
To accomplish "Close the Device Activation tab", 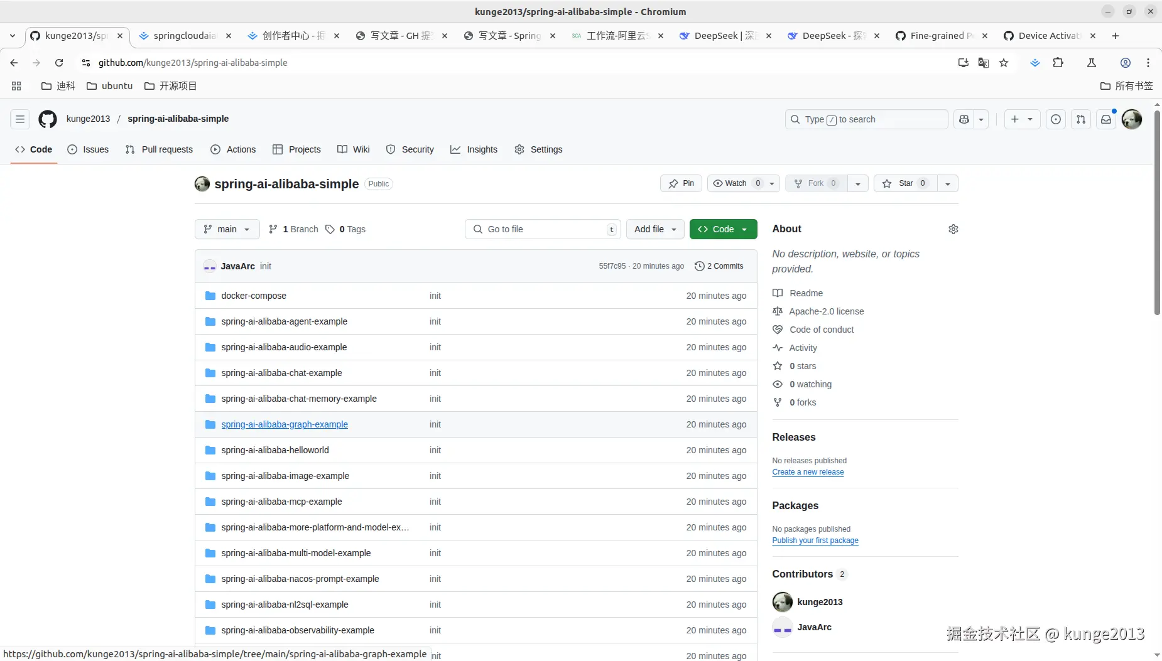I will 1093,36.
